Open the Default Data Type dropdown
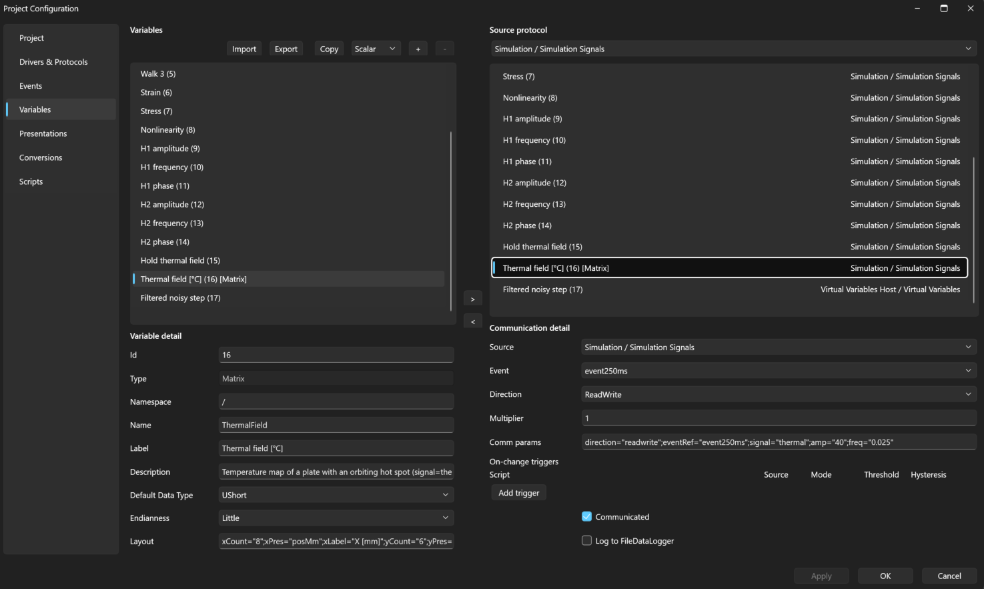The width and height of the screenshot is (984, 589). pyautogui.click(x=336, y=495)
